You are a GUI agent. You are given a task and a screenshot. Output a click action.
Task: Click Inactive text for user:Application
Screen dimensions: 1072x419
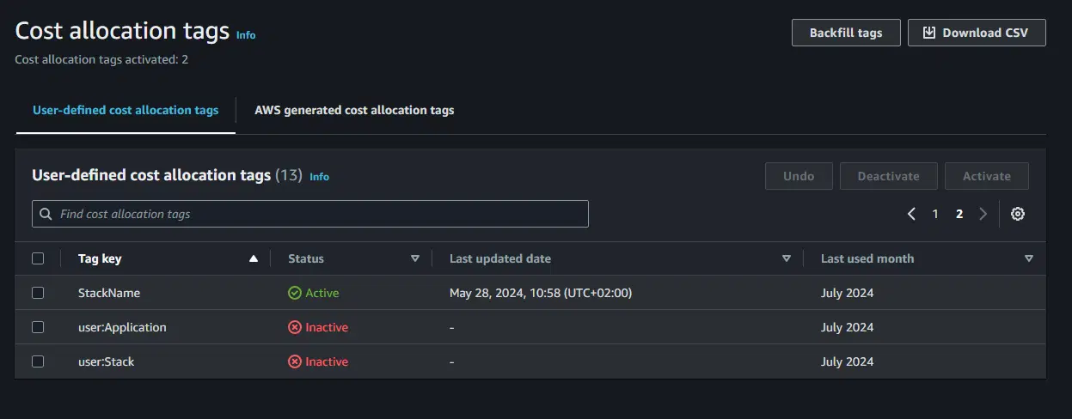point(327,327)
